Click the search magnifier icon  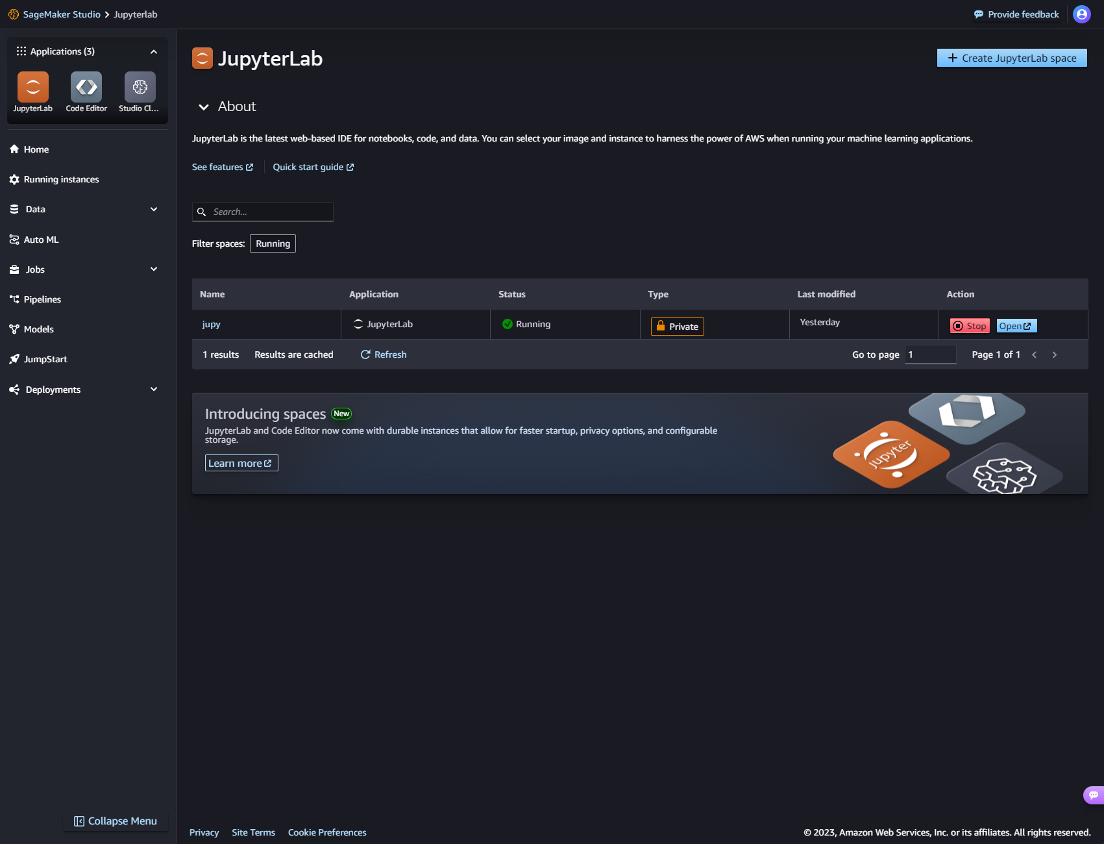tap(202, 212)
